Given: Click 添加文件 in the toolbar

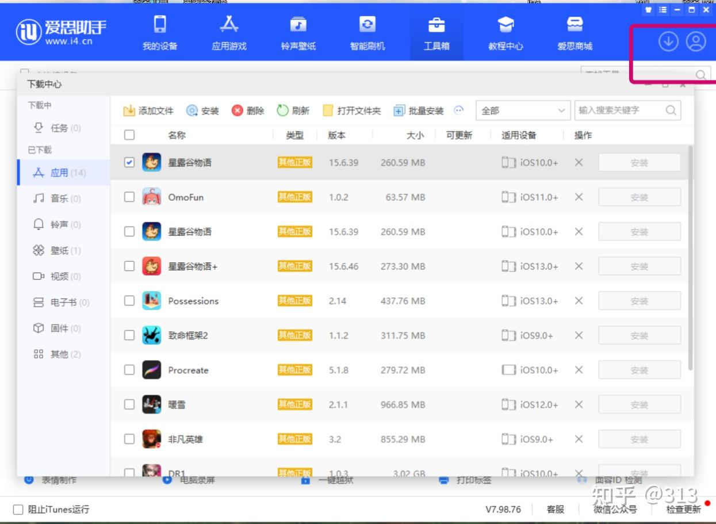Looking at the screenshot, I should 148,110.
